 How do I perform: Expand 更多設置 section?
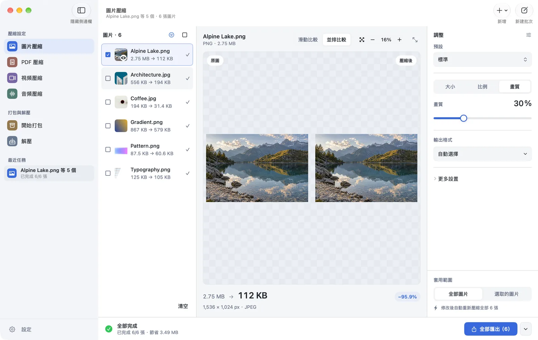coord(446,179)
